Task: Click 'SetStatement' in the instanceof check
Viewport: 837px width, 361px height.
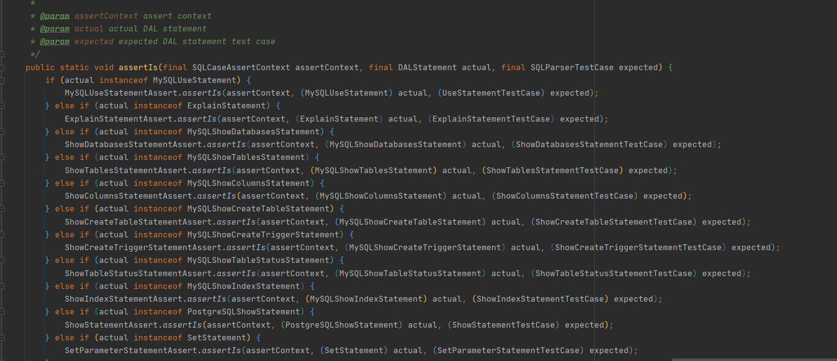Action: coord(217,338)
